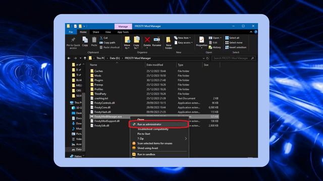The width and height of the screenshot is (323, 181).
Task: Click the Search FROSTY Mod Manager field
Action: [x=234, y=58]
